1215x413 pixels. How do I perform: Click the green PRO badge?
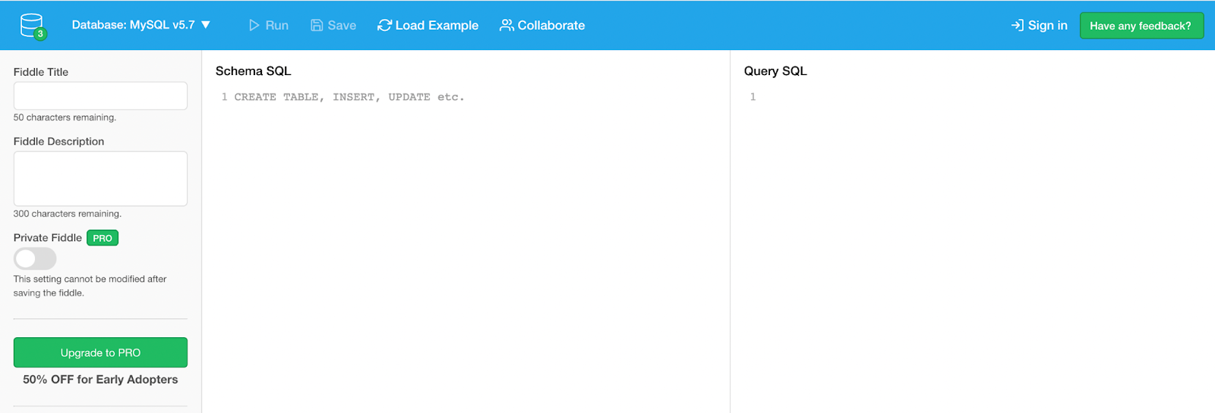coord(103,238)
